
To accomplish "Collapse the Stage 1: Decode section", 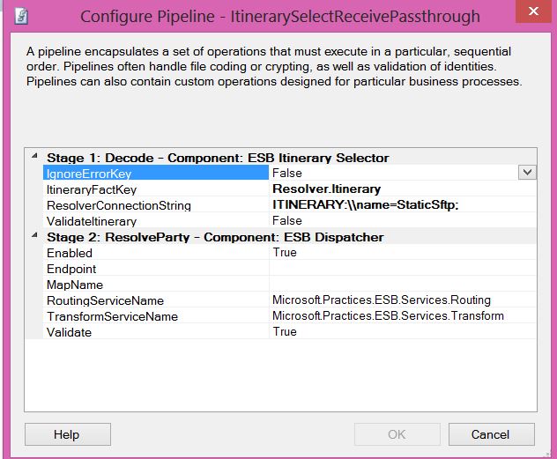I will (34, 157).
